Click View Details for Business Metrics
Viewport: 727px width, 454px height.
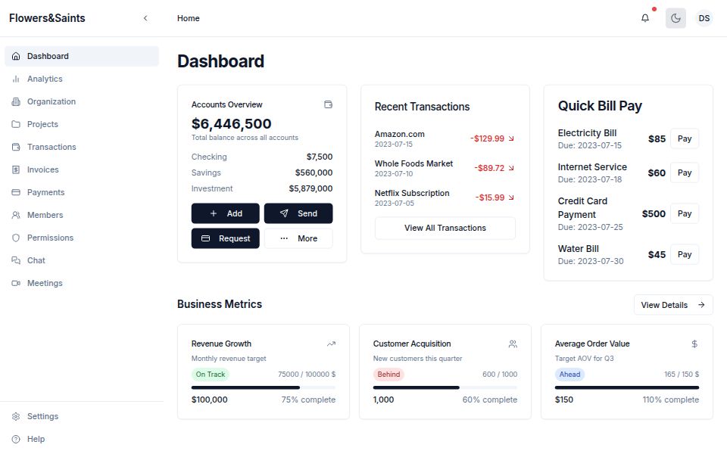[672, 304]
